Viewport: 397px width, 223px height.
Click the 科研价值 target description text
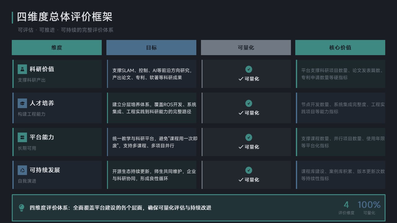click(x=152, y=74)
